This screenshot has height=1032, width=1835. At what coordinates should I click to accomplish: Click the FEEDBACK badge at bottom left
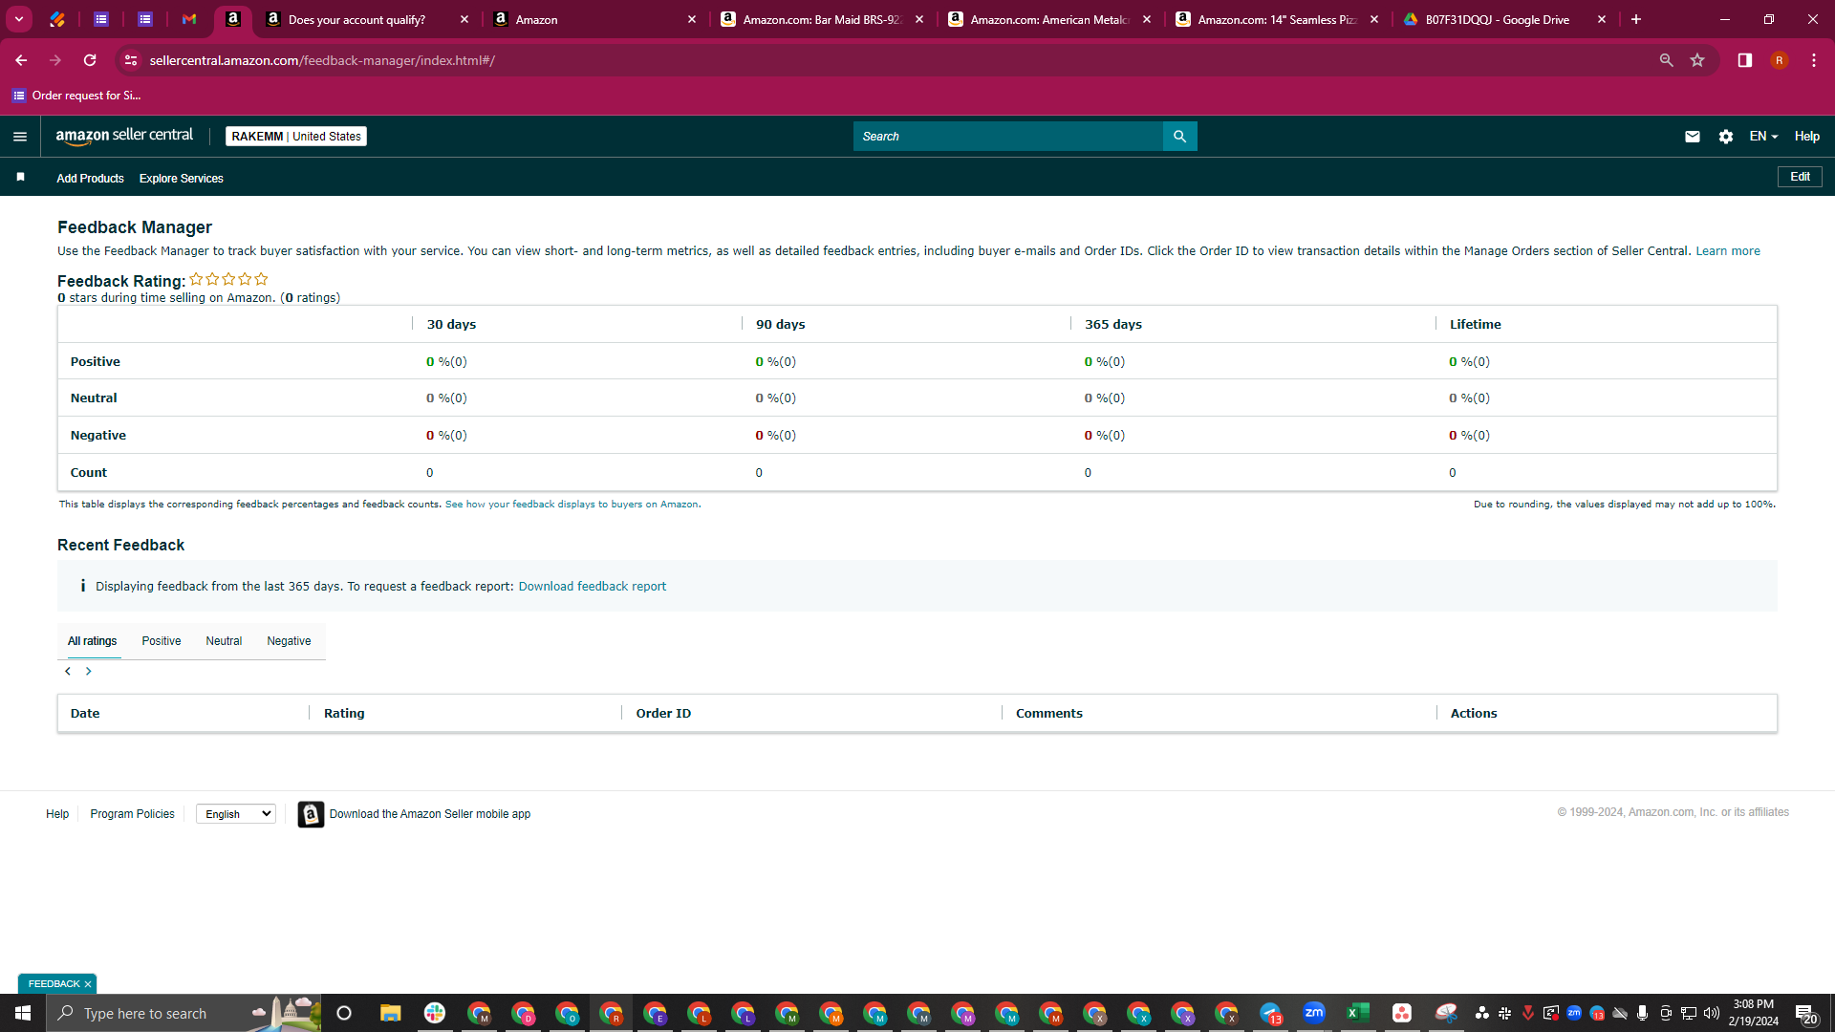coord(54,984)
